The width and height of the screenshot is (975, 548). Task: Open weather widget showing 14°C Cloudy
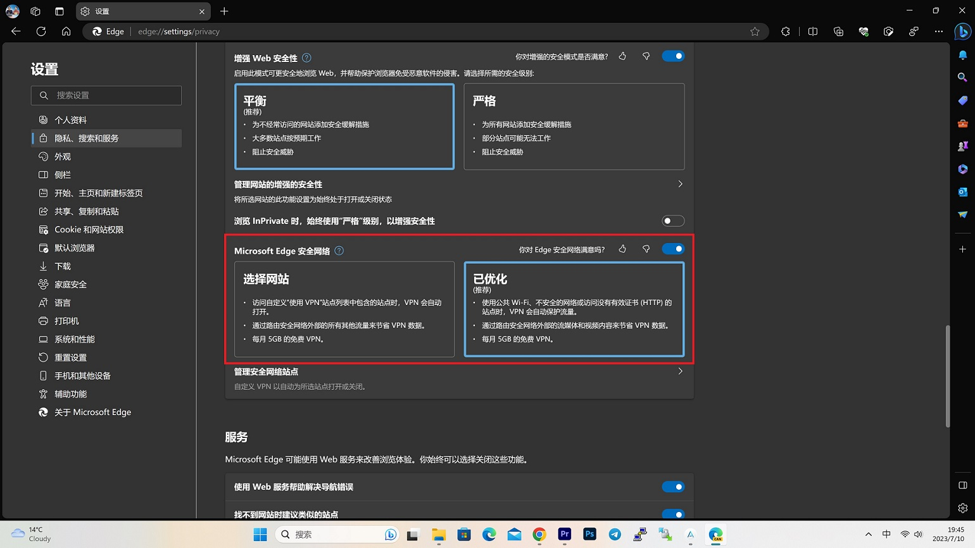(32, 535)
